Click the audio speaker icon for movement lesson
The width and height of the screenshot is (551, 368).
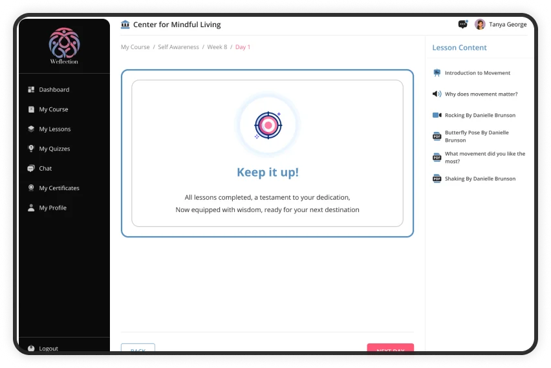pos(437,94)
